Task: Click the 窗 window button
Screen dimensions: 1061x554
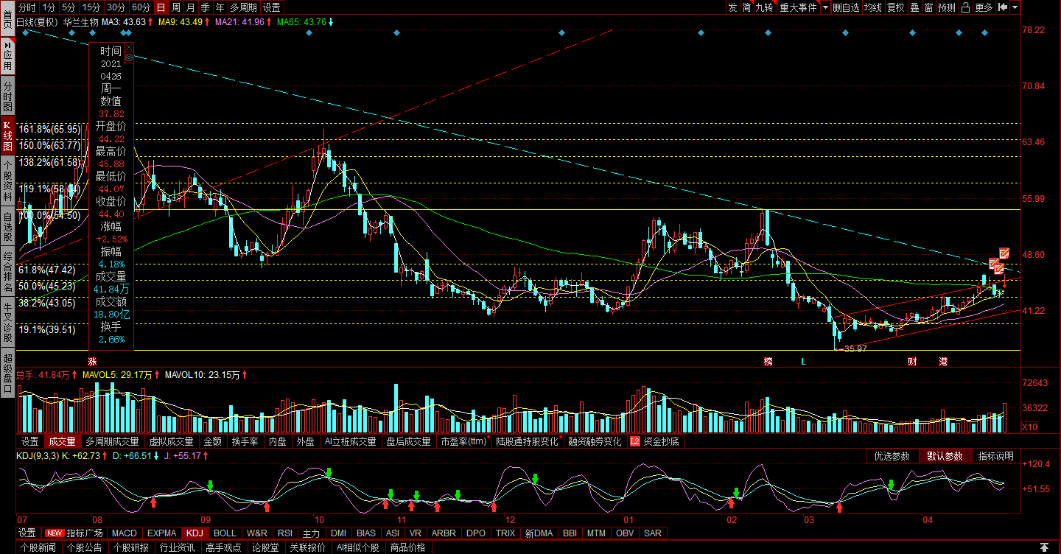Action: [928, 7]
